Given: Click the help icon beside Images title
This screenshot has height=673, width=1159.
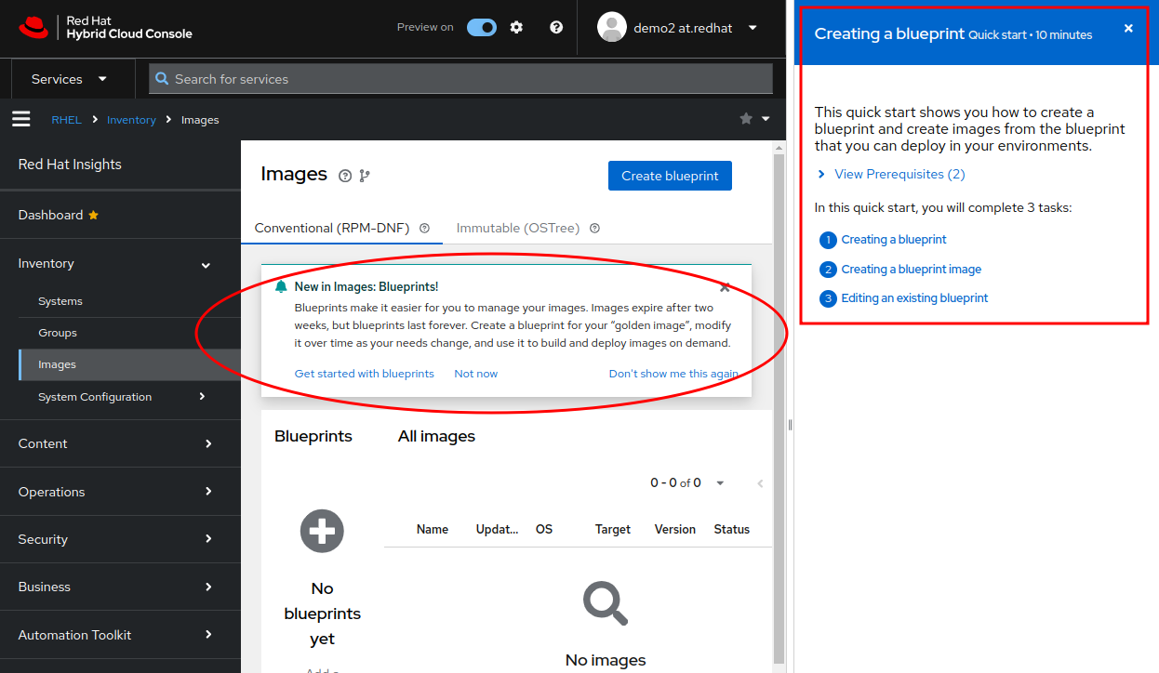Looking at the screenshot, I should pos(345,176).
